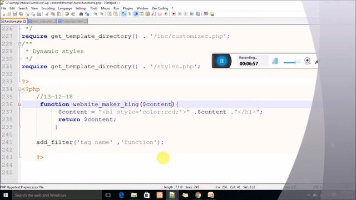Switch to the functions.php tab
The height and width of the screenshot is (200, 356).
[x=13, y=21]
